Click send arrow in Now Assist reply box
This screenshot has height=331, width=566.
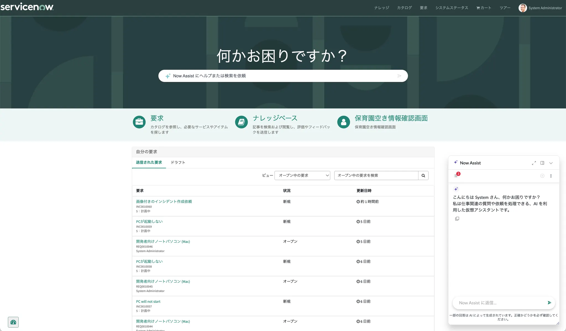coord(549,303)
